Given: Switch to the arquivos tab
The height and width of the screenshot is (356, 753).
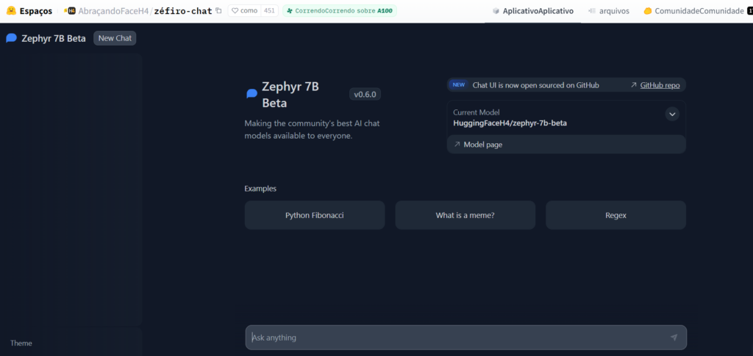Looking at the screenshot, I should coord(609,11).
